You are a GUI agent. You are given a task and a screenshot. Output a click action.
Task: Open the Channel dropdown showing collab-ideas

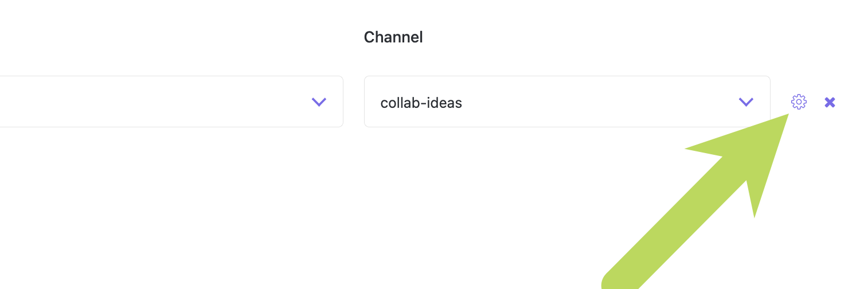[x=566, y=101]
